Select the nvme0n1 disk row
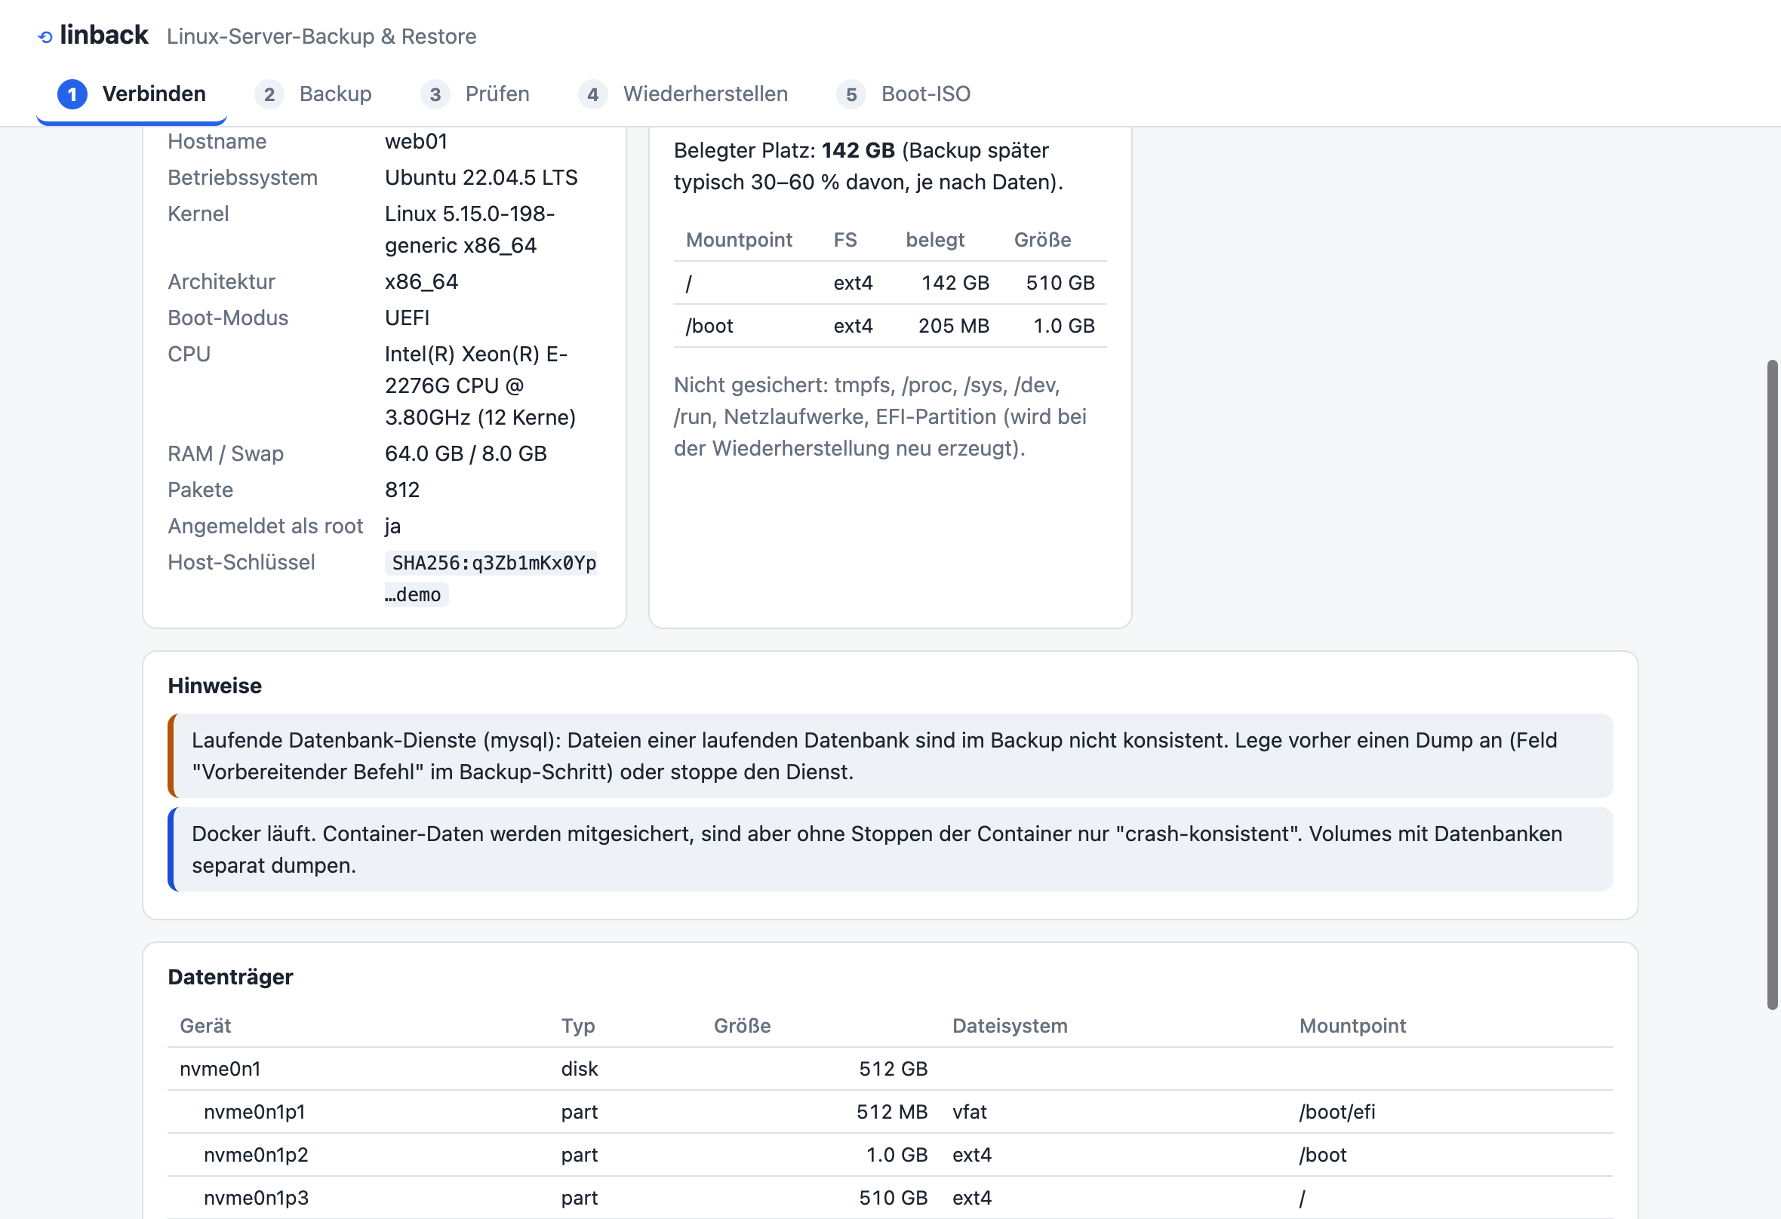 coord(890,1069)
